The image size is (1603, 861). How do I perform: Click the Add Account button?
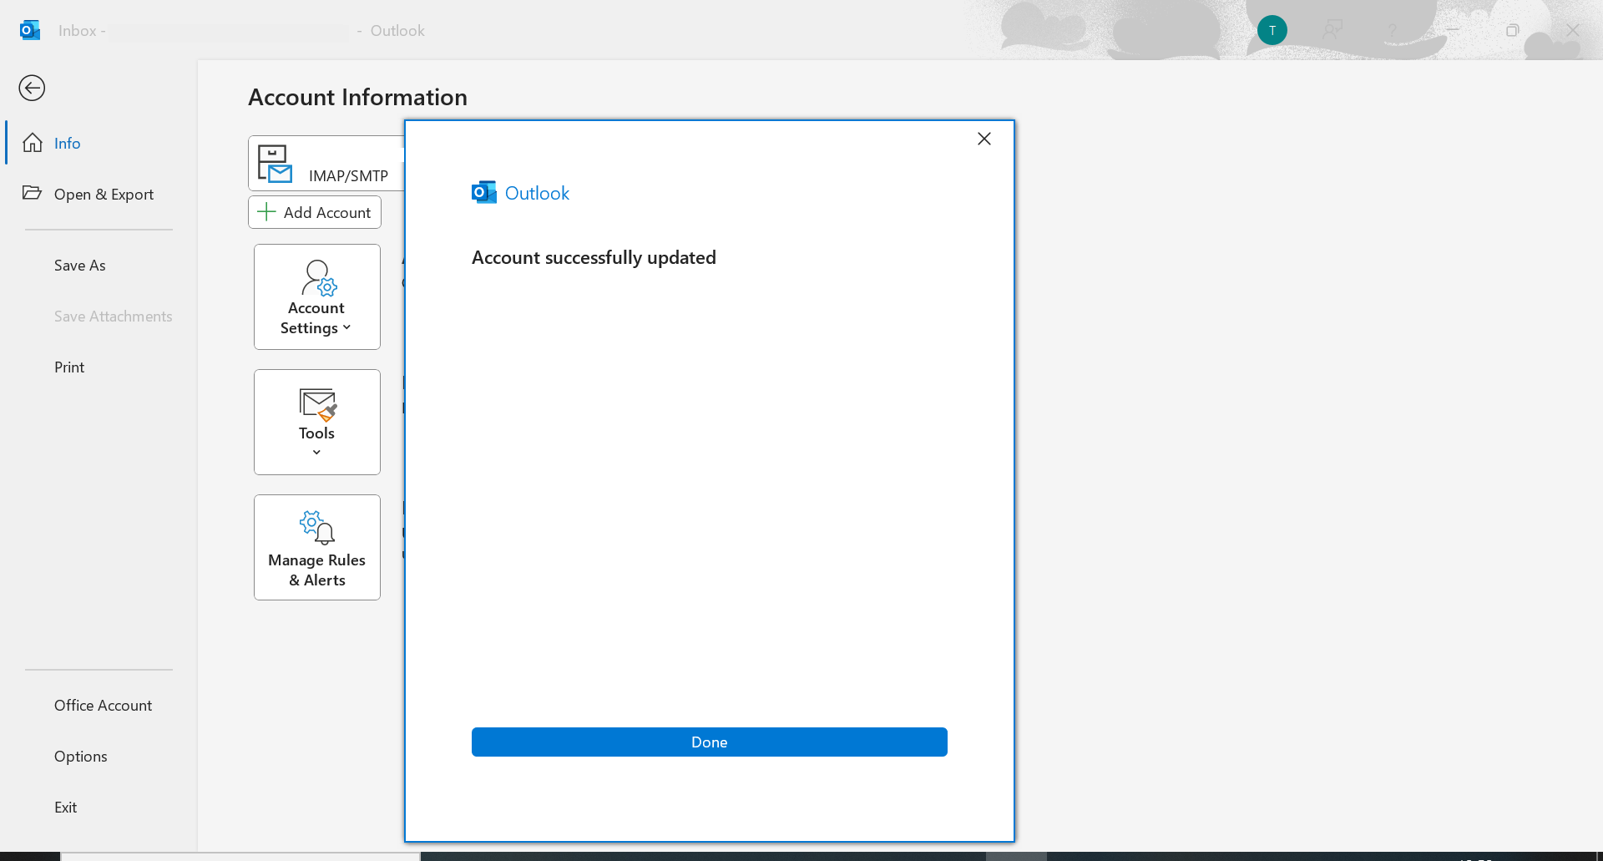315,212
